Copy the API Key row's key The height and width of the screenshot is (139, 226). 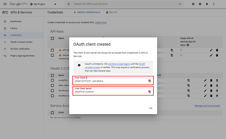pos(172,50)
